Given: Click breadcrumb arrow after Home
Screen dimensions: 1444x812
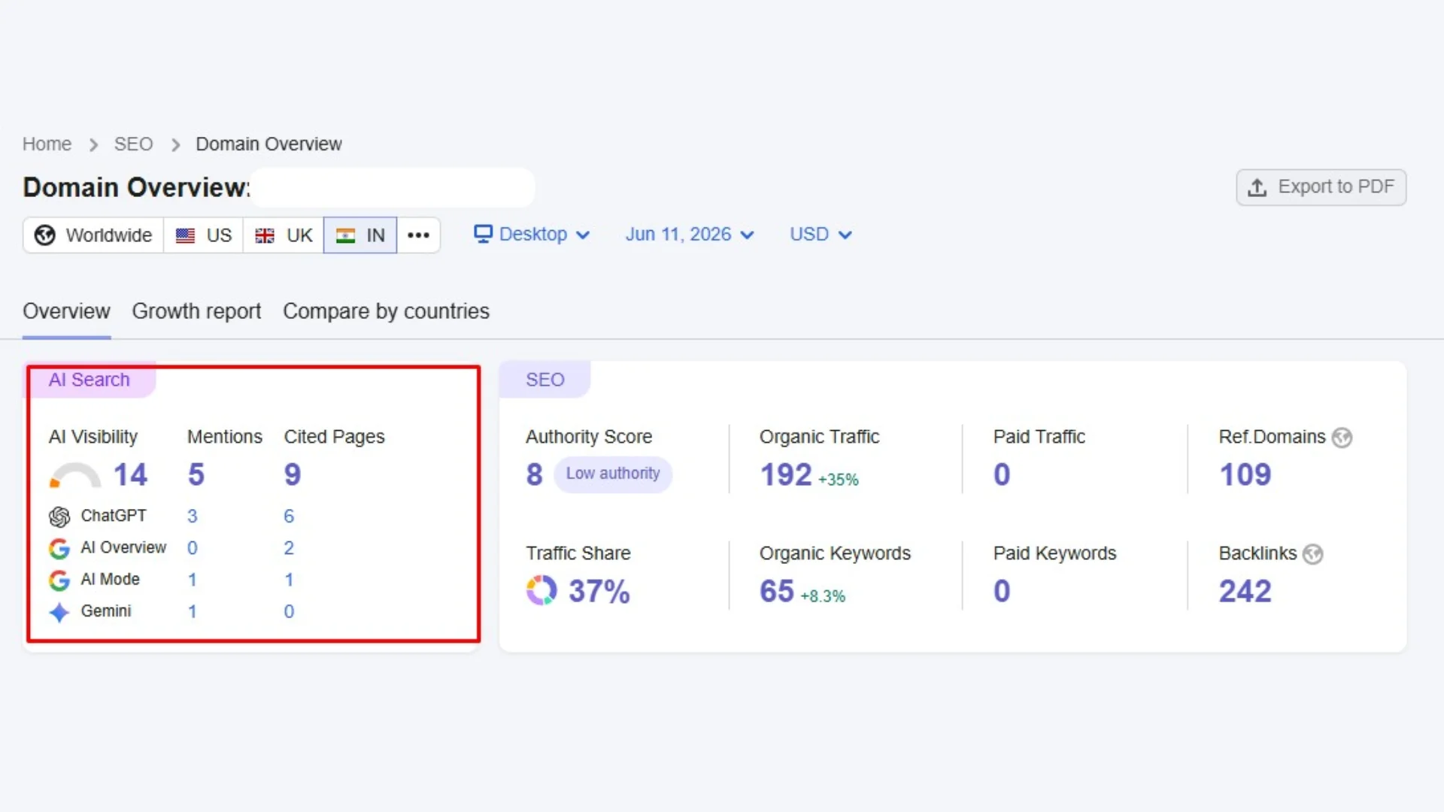Looking at the screenshot, I should coord(93,144).
